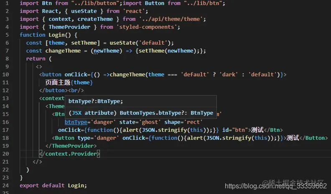
Task: Click the '../lib/button' import path string
Action: pyautogui.click(x=95, y=3)
